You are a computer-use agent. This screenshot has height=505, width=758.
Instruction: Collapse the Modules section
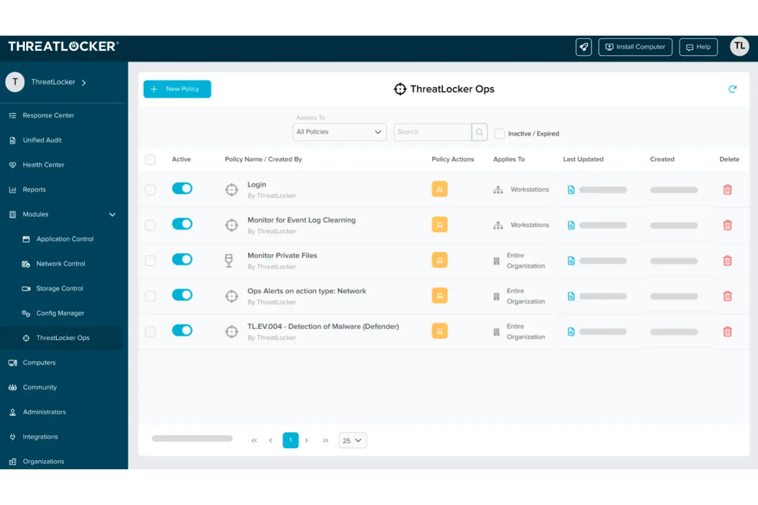112,214
